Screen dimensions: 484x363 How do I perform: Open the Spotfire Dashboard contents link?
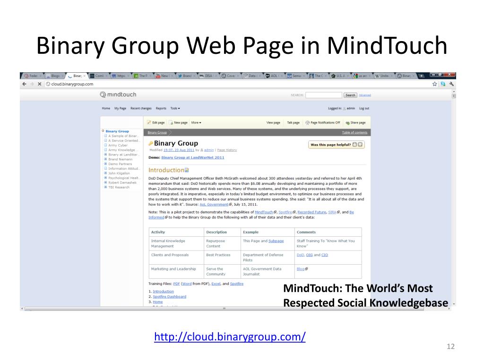coord(170,297)
